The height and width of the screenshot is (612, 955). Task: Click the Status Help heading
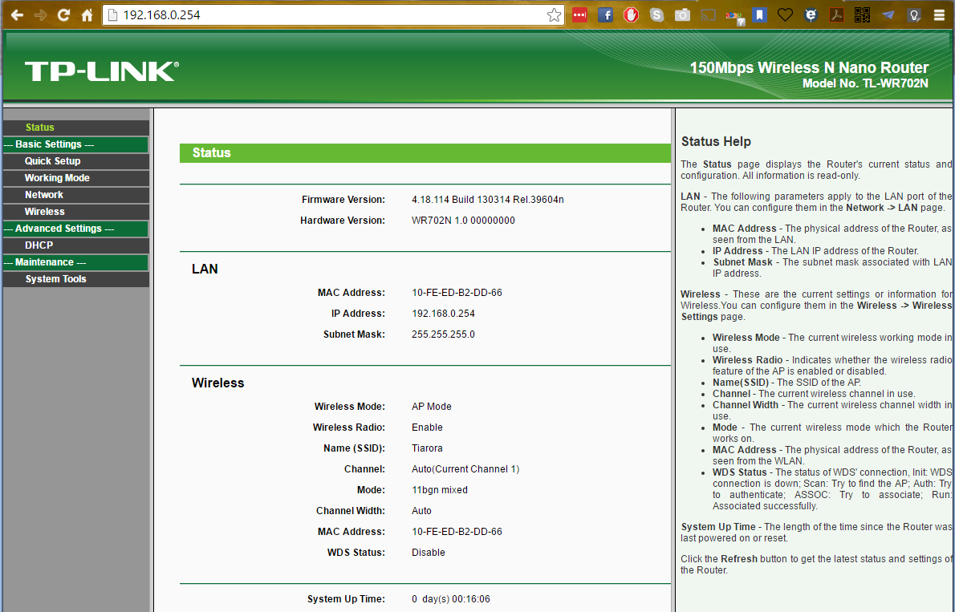click(716, 141)
